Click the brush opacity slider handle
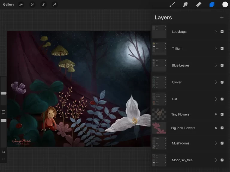The height and width of the screenshot is (172, 230). (4, 121)
